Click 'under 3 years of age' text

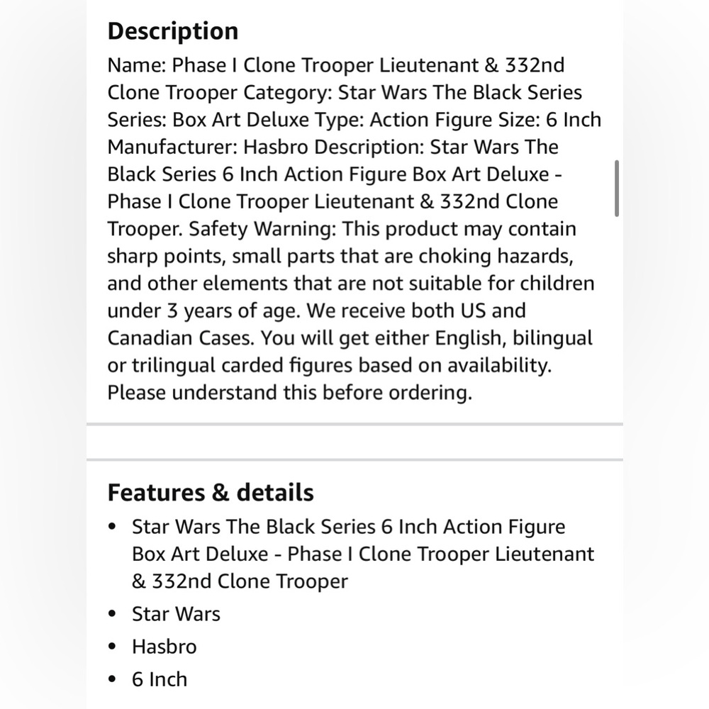coord(203,311)
